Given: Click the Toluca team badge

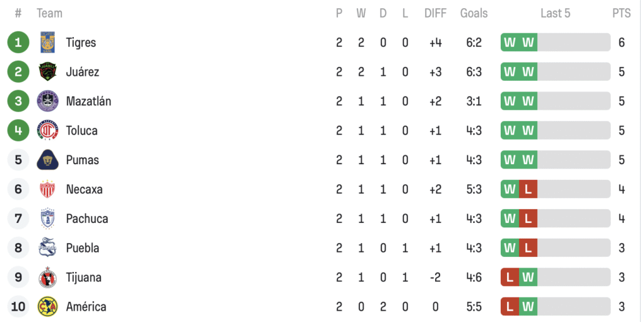Looking at the screenshot, I should (x=48, y=130).
